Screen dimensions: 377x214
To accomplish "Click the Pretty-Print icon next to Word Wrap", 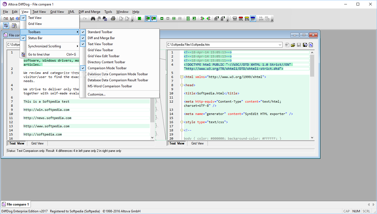I will (x=14, y=26).
